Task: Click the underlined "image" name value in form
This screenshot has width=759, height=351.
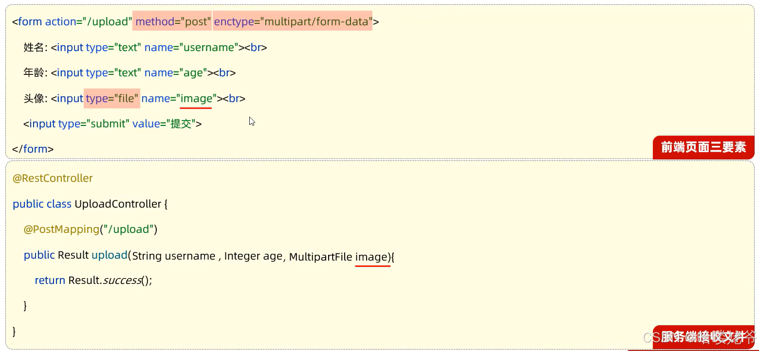Action: [197, 99]
